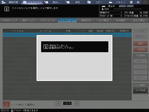Click the ファイル名 column header

(18, 31)
